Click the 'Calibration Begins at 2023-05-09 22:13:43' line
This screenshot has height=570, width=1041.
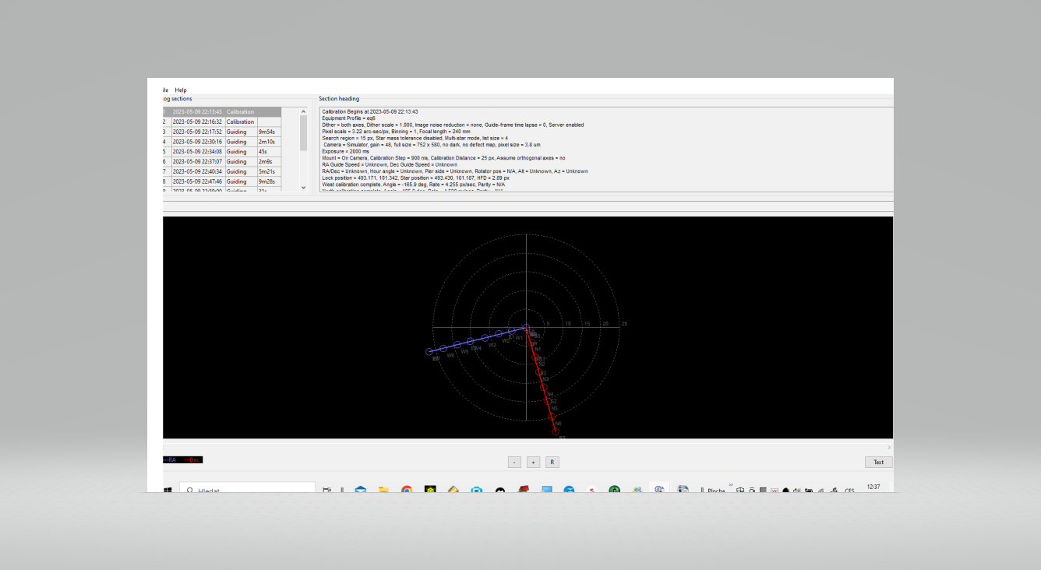coord(369,112)
